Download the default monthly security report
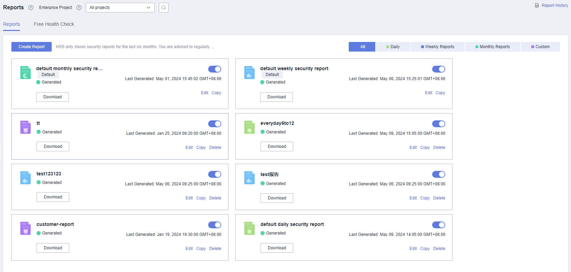The image size is (571, 272). 52,97
